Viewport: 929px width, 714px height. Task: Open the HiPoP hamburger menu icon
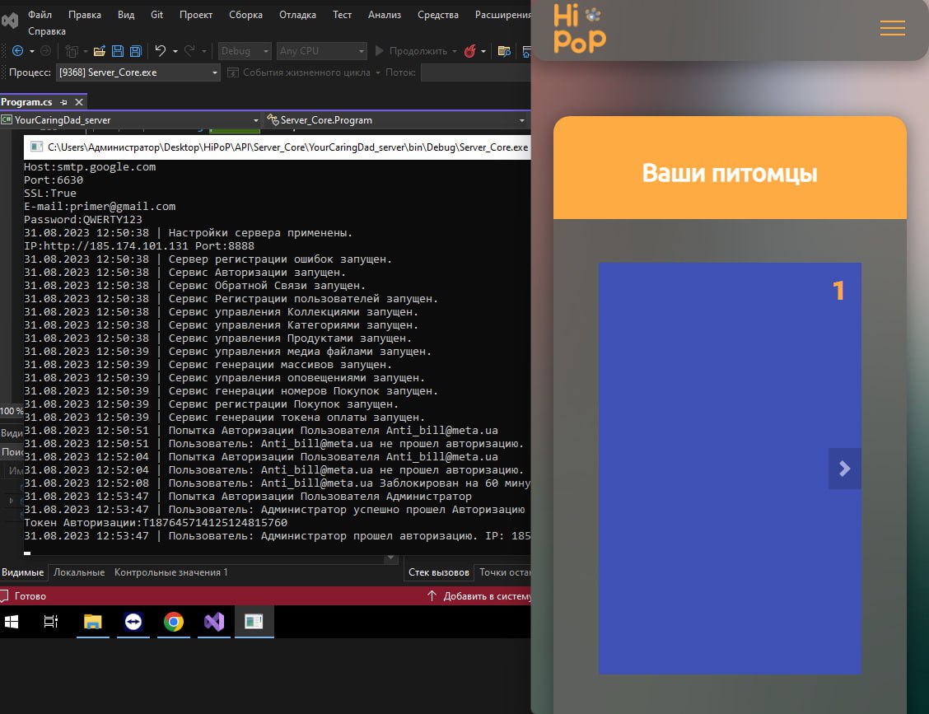click(x=892, y=28)
